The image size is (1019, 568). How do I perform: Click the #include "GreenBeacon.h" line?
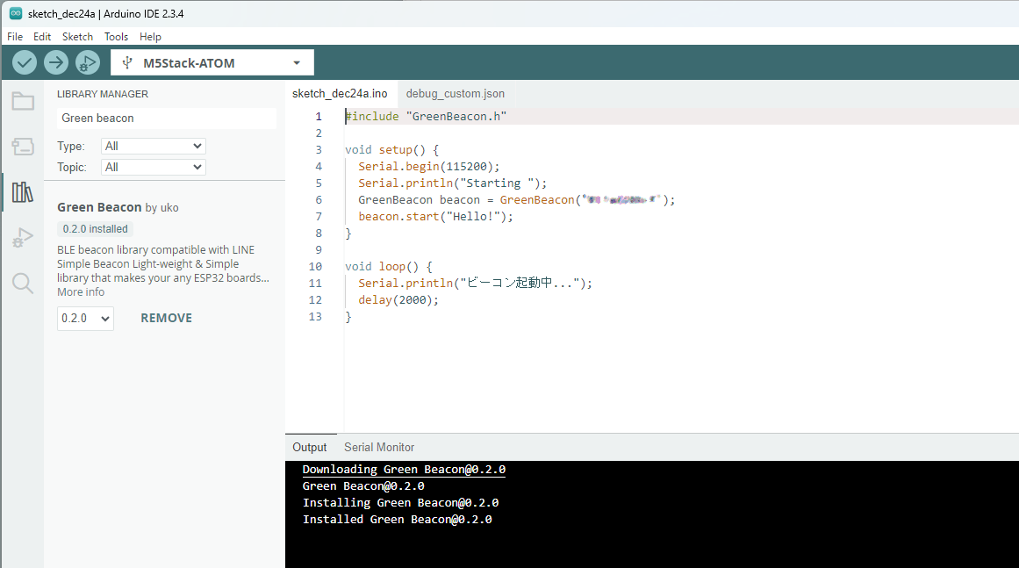coord(426,117)
